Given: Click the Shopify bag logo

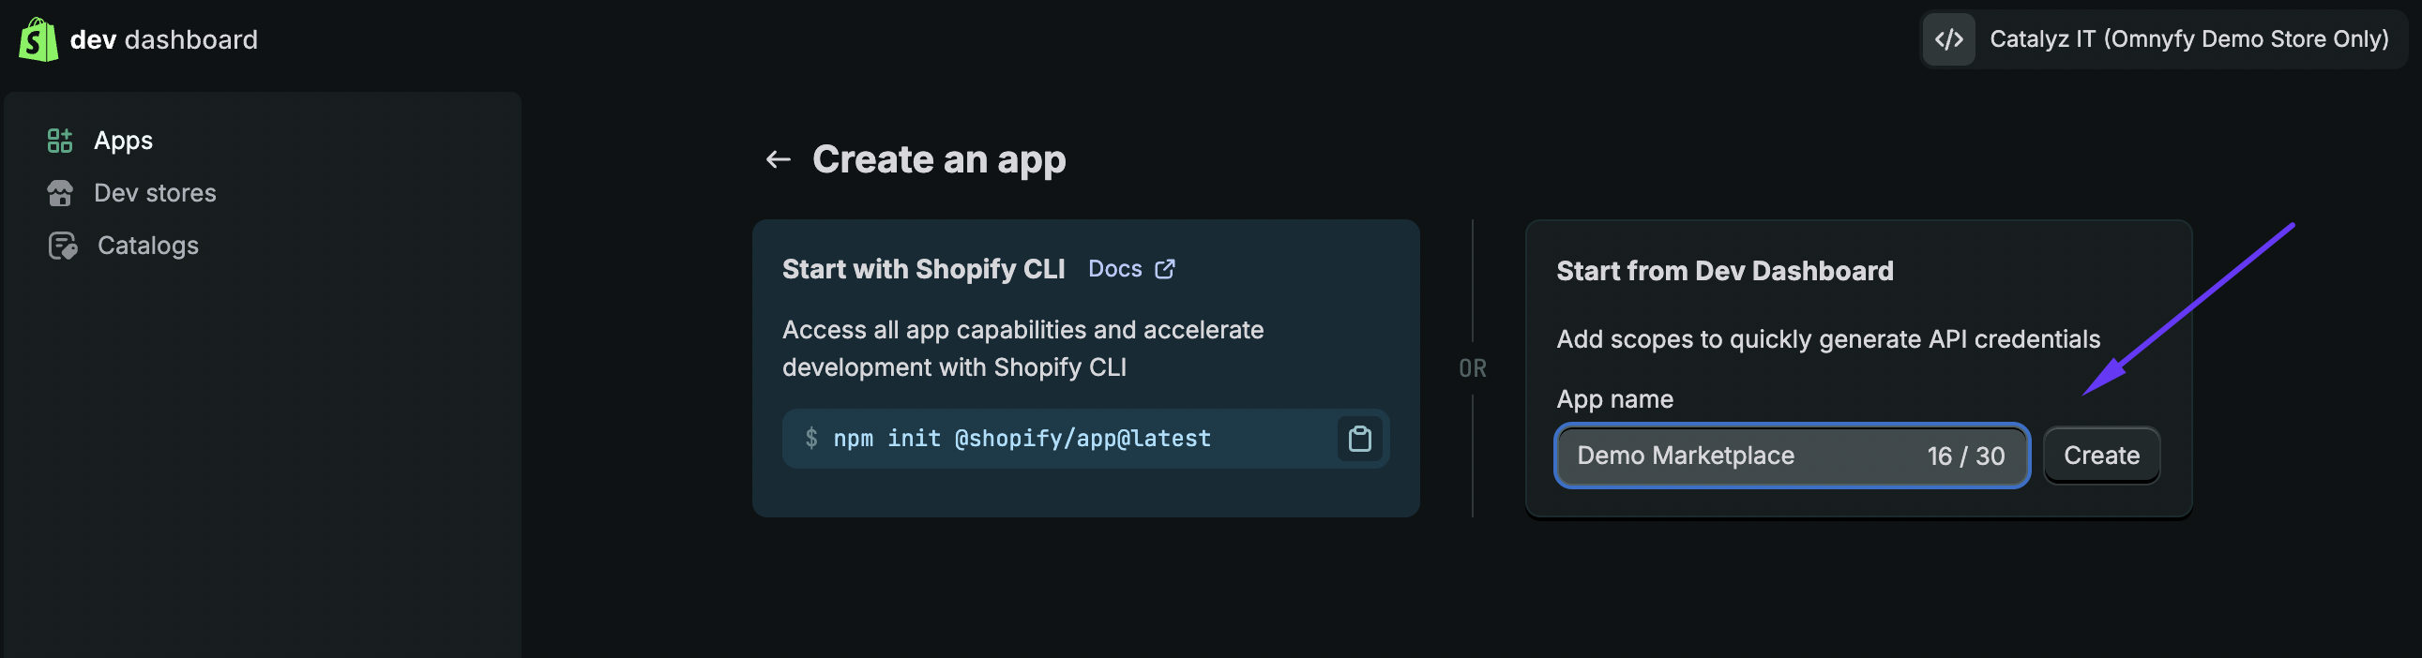Looking at the screenshot, I should tap(38, 39).
